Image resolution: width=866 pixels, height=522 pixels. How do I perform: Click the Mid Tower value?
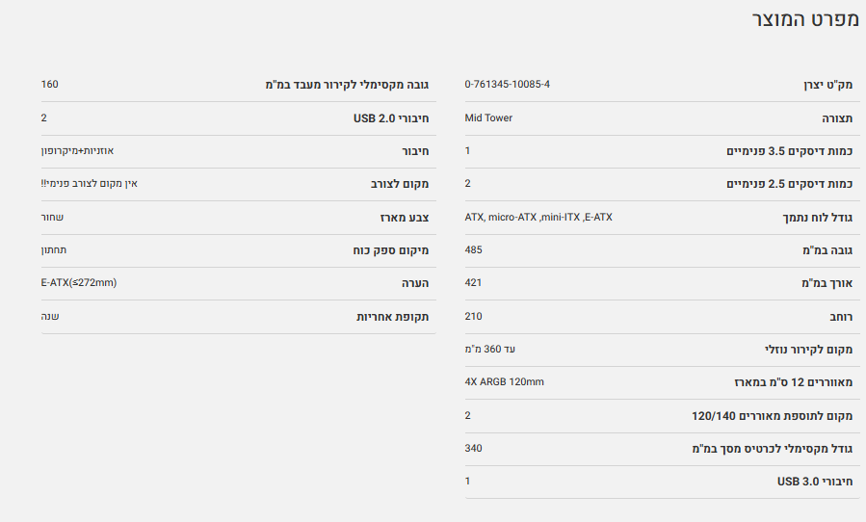coord(488,117)
